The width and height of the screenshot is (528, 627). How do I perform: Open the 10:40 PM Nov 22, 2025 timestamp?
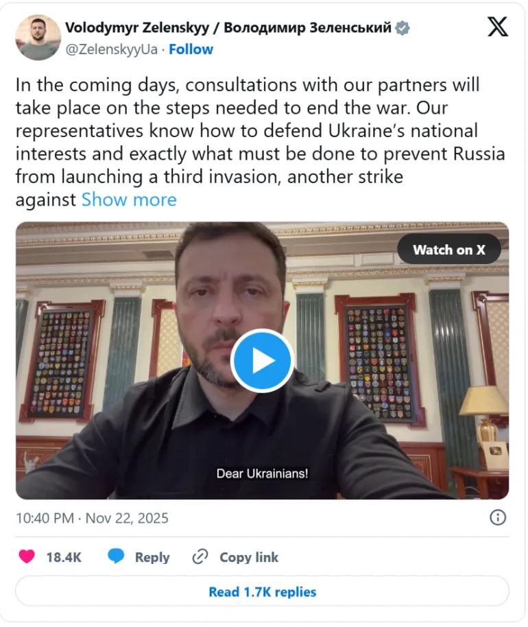tap(92, 518)
